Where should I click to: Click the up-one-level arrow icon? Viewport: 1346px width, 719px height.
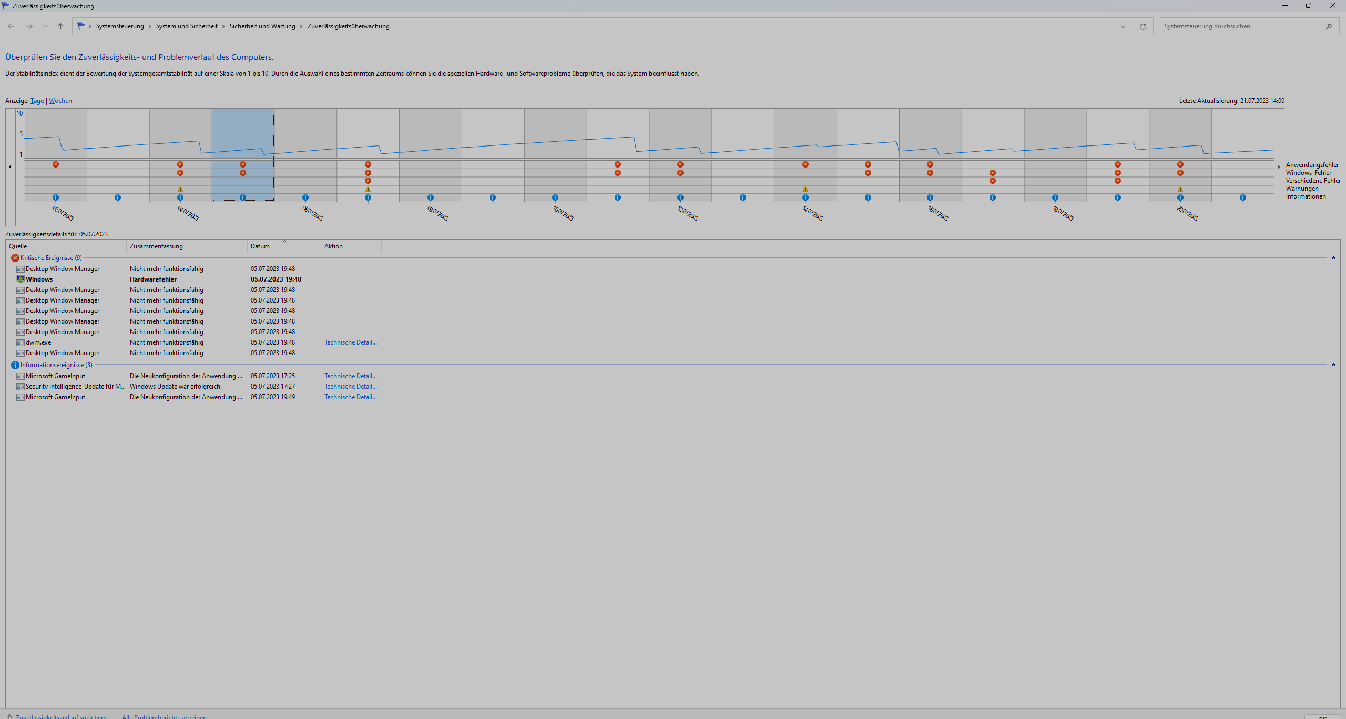point(60,26)
